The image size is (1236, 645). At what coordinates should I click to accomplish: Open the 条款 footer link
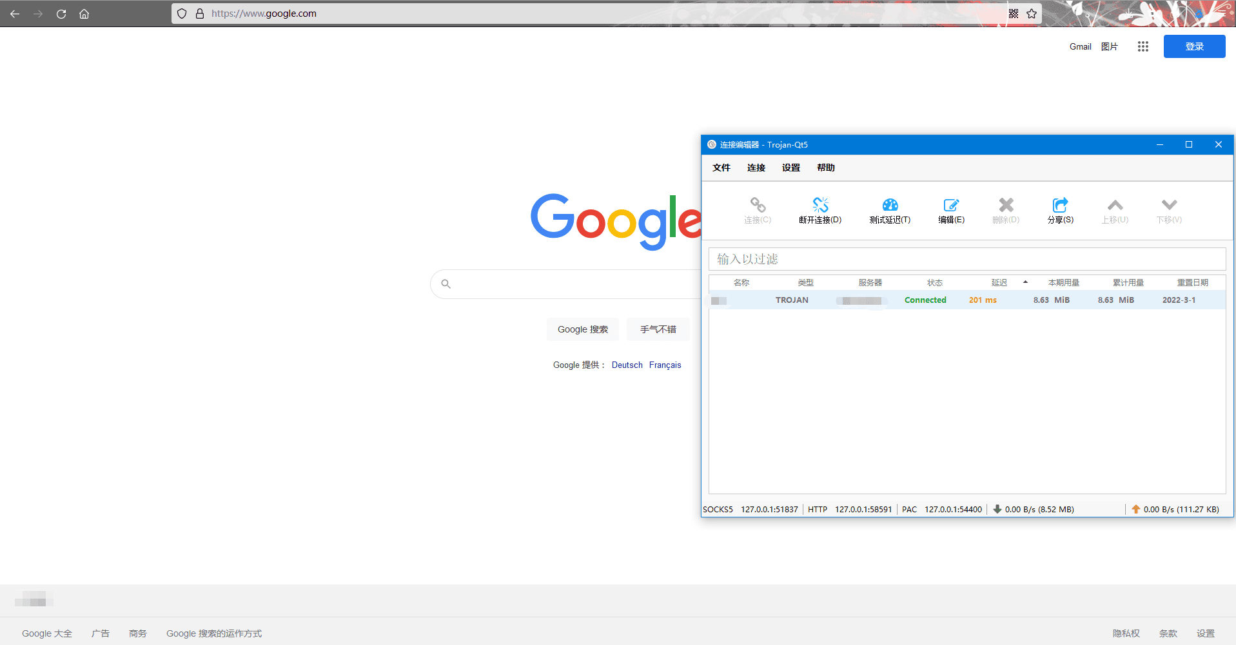(1168, 633)
